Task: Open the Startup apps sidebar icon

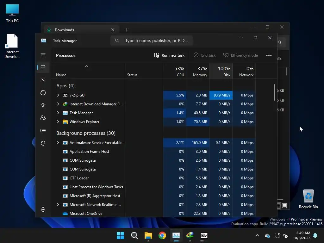Action: [x=43, y=105]
